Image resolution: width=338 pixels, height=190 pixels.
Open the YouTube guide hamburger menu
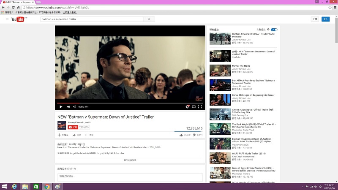7,19
